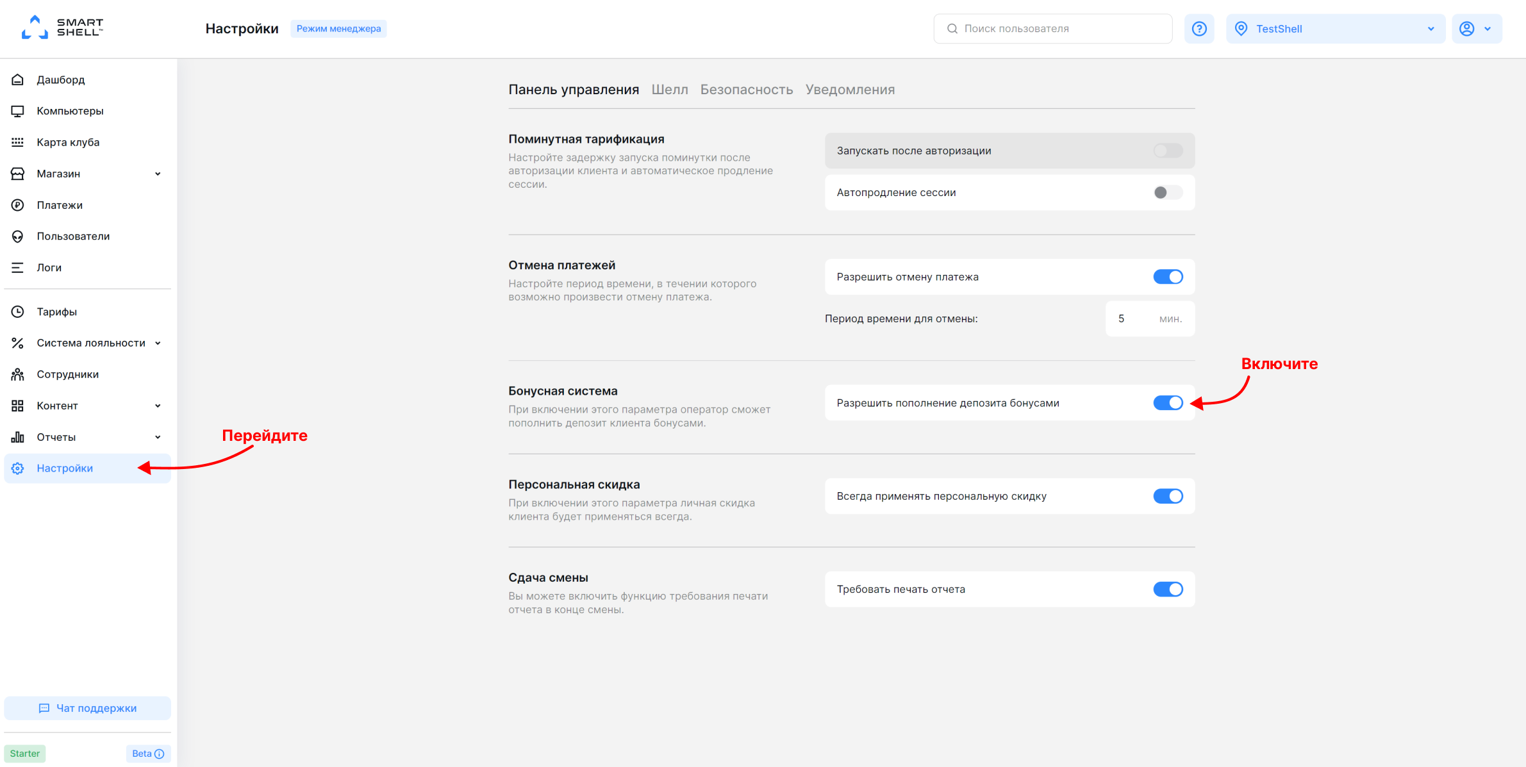This screenshot has width=1526, height=767.
Task: Click the Tariffs clock icon
Action: click(x=18, y=311)
